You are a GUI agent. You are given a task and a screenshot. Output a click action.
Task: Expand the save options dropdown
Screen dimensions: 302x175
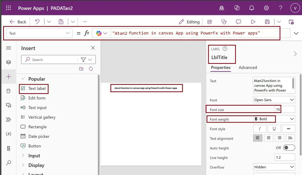click(x=279, y=22)
